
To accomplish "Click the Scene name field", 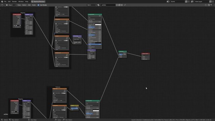I will pyautogui.click(x=177, y=1).
